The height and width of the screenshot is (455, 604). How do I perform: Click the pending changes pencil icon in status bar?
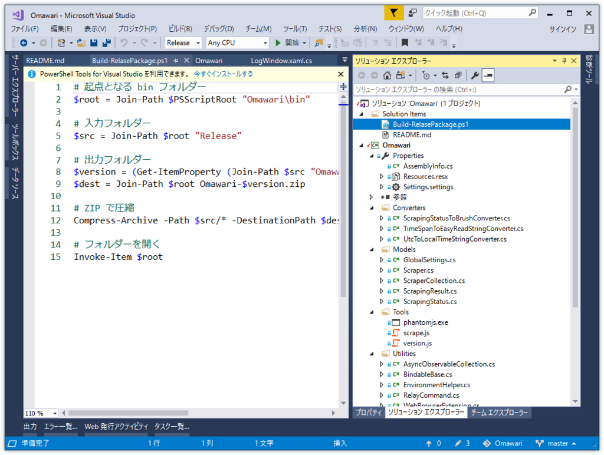point(458,443)
